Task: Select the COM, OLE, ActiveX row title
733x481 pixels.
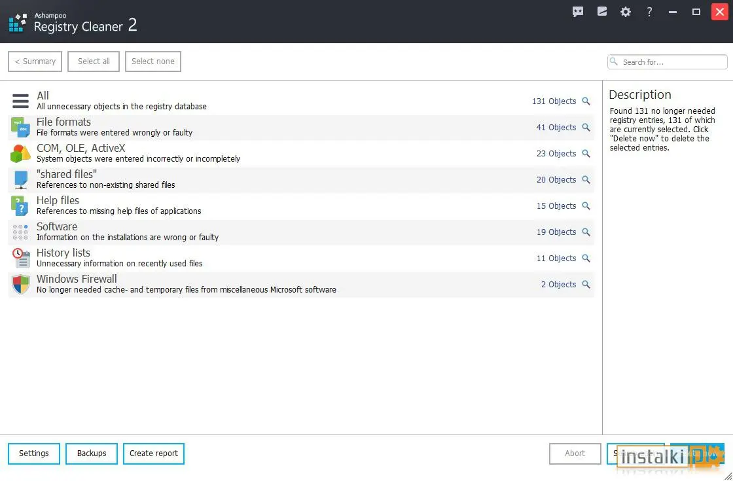Action: click(x=81, y=148)
